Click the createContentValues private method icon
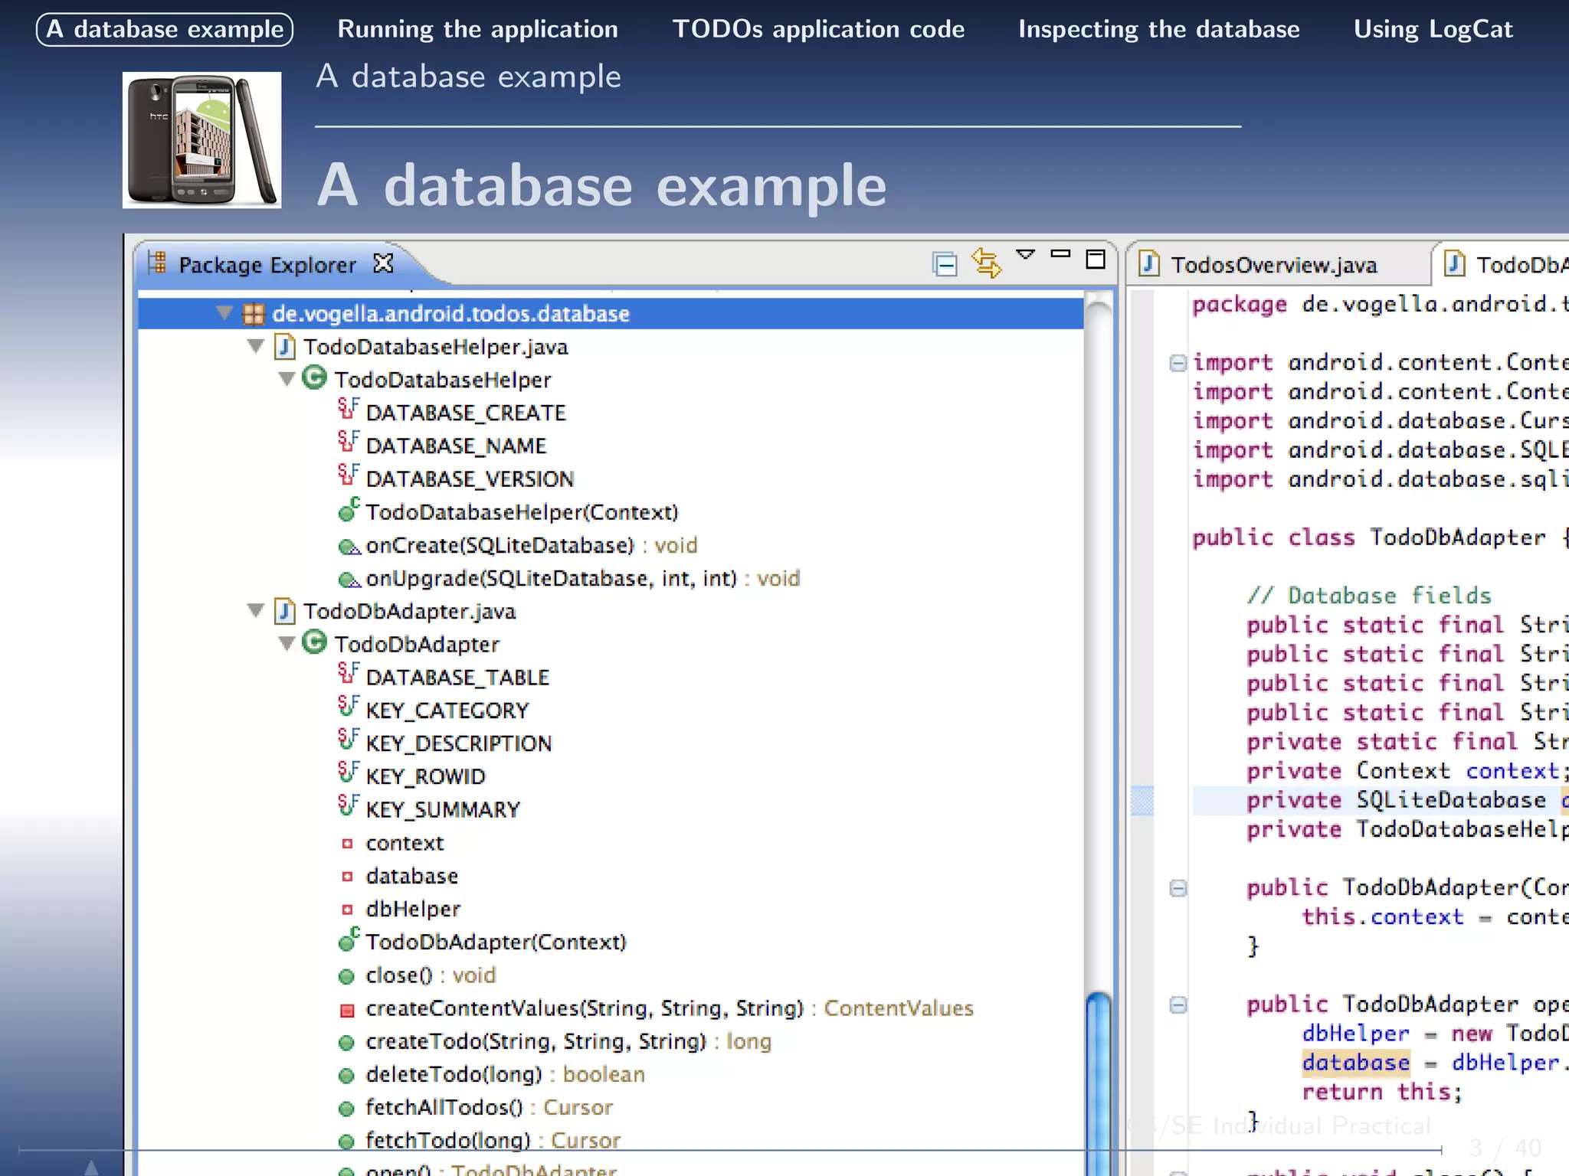 click(347, 1011)
